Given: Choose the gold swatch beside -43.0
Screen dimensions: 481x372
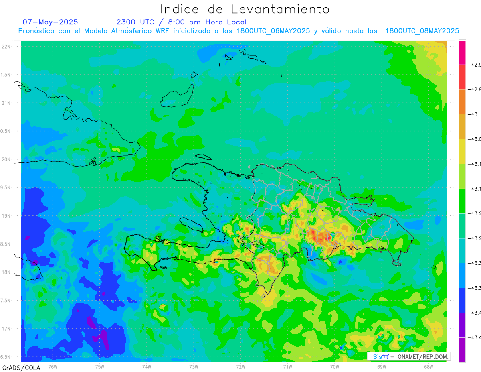Looking at the screenshot, I should (x=462, y=126).
